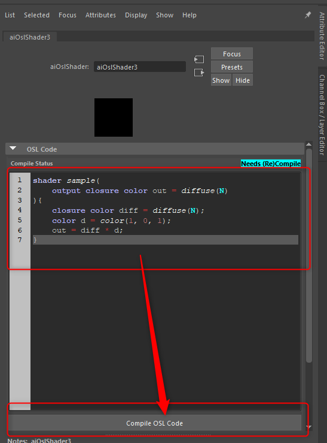Click the Hide button
The image size is (327, 443).
[x=243, y=80]
